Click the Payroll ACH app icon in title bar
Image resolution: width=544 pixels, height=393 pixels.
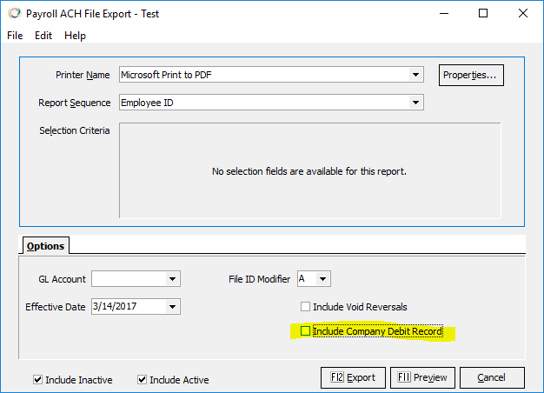(13, 14)
